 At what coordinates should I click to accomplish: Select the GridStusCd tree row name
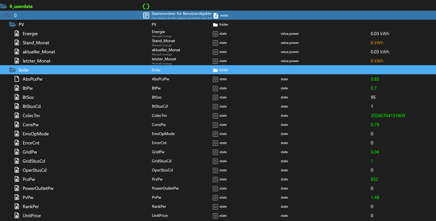(x=34, y=161)
